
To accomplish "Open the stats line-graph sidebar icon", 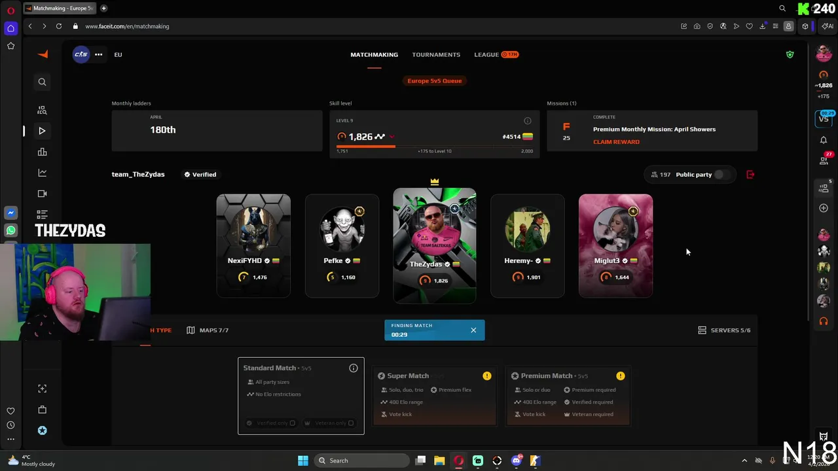I will pyautogui.click(x=42, y=173).
